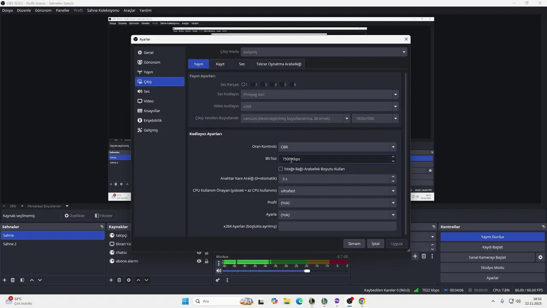Lock the chatss source
547x308 pixels.
[x=207, y=252]
